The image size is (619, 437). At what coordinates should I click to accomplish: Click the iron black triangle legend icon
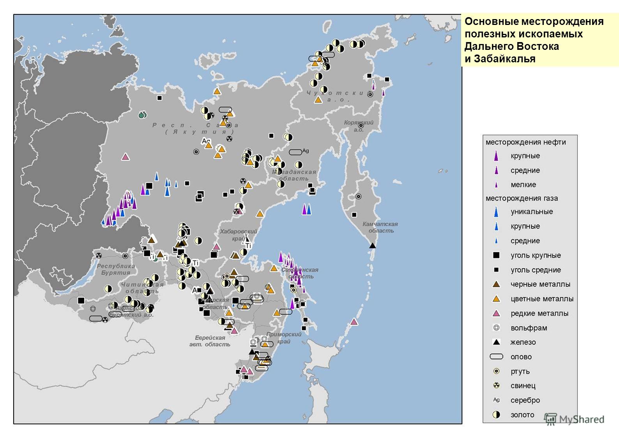496,342
